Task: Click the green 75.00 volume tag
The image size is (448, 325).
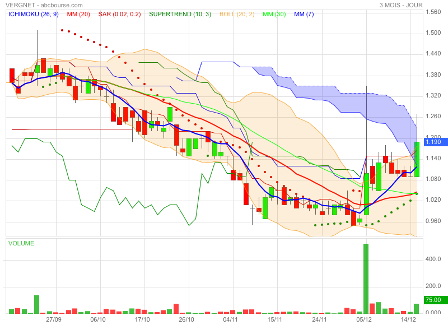Action: 436,300
